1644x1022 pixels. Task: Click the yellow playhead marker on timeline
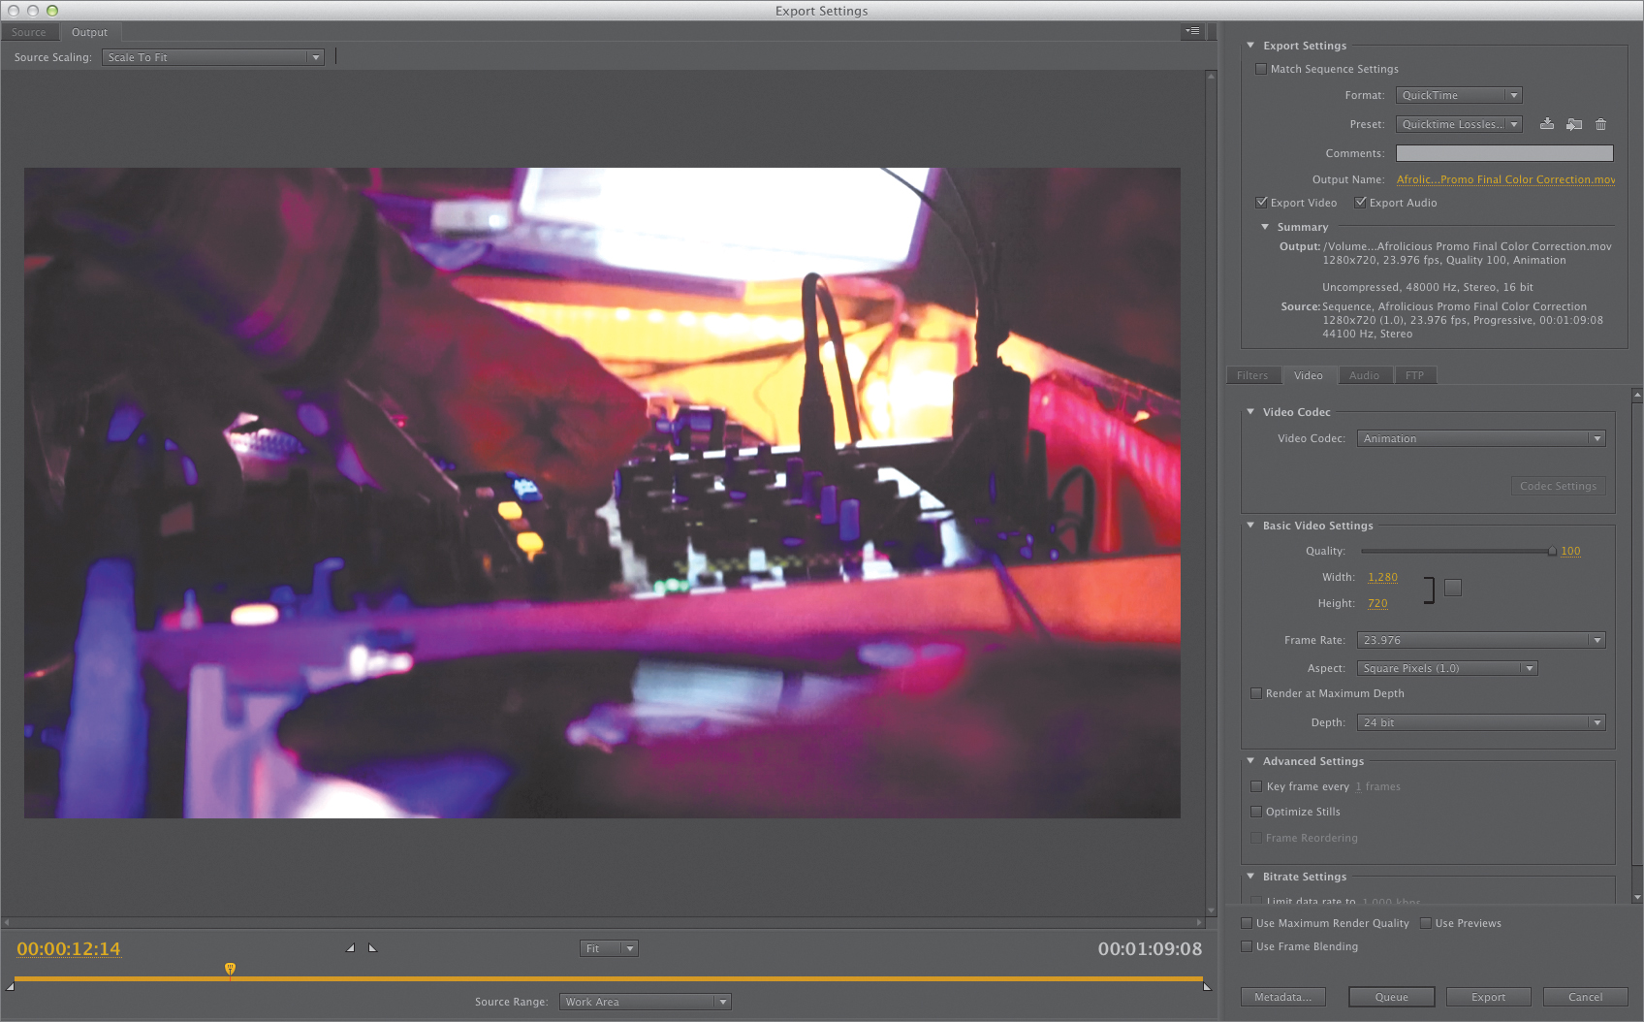[230, 969]
